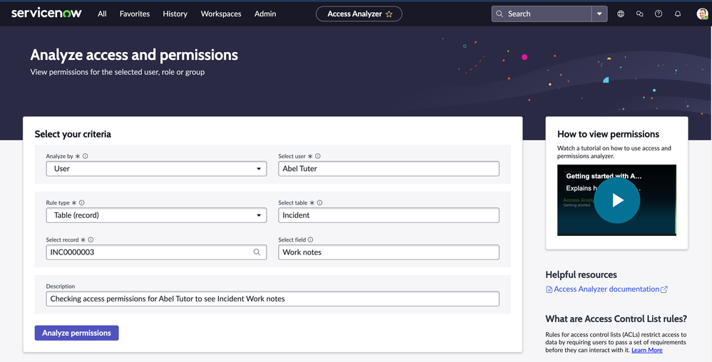Click the search magnifier icon in header

pos(500,14)
